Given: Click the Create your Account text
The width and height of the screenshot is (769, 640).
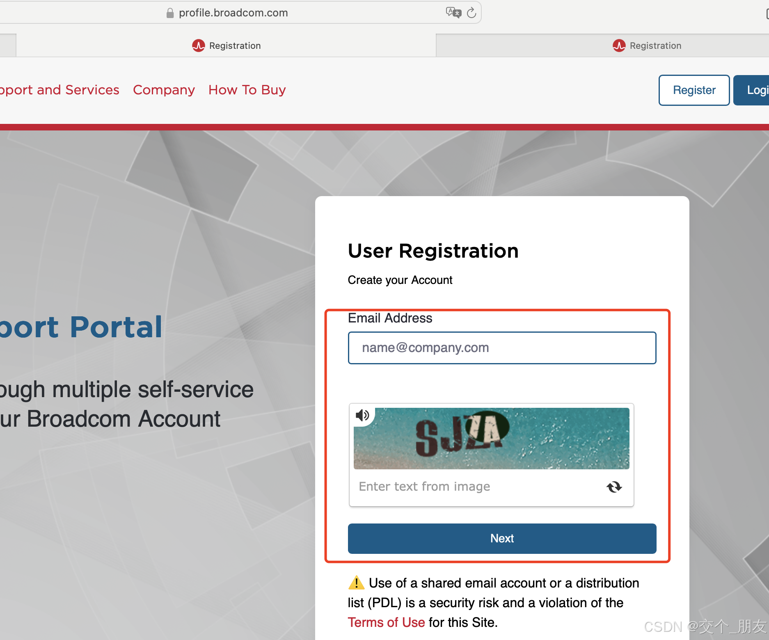Looking at the screenshot, I should click(400, 280).
